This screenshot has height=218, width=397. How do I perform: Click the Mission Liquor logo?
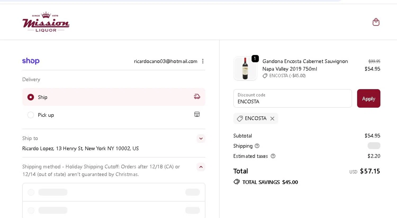tap(46, 22)
